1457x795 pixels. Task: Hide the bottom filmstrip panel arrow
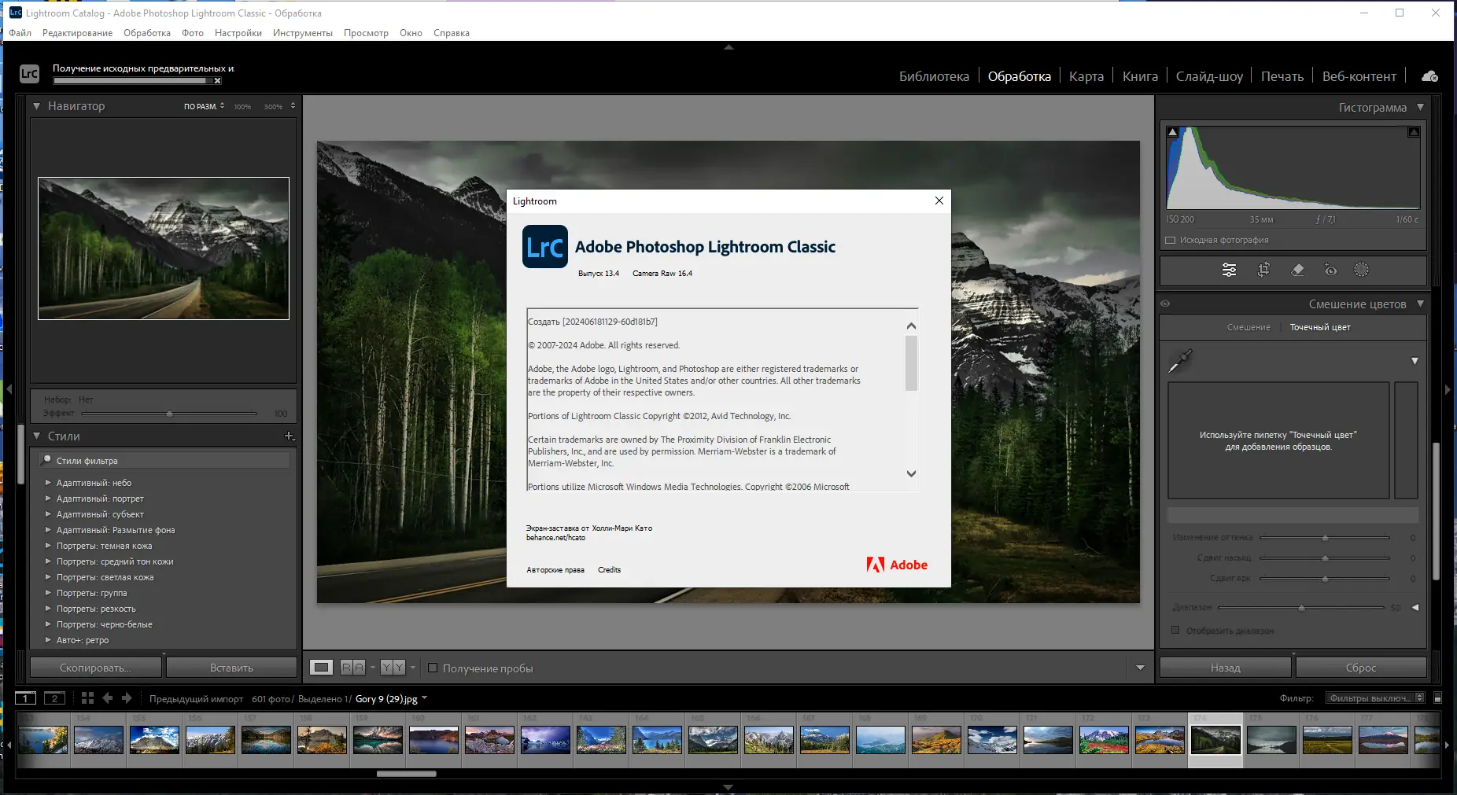coord(728,787)
